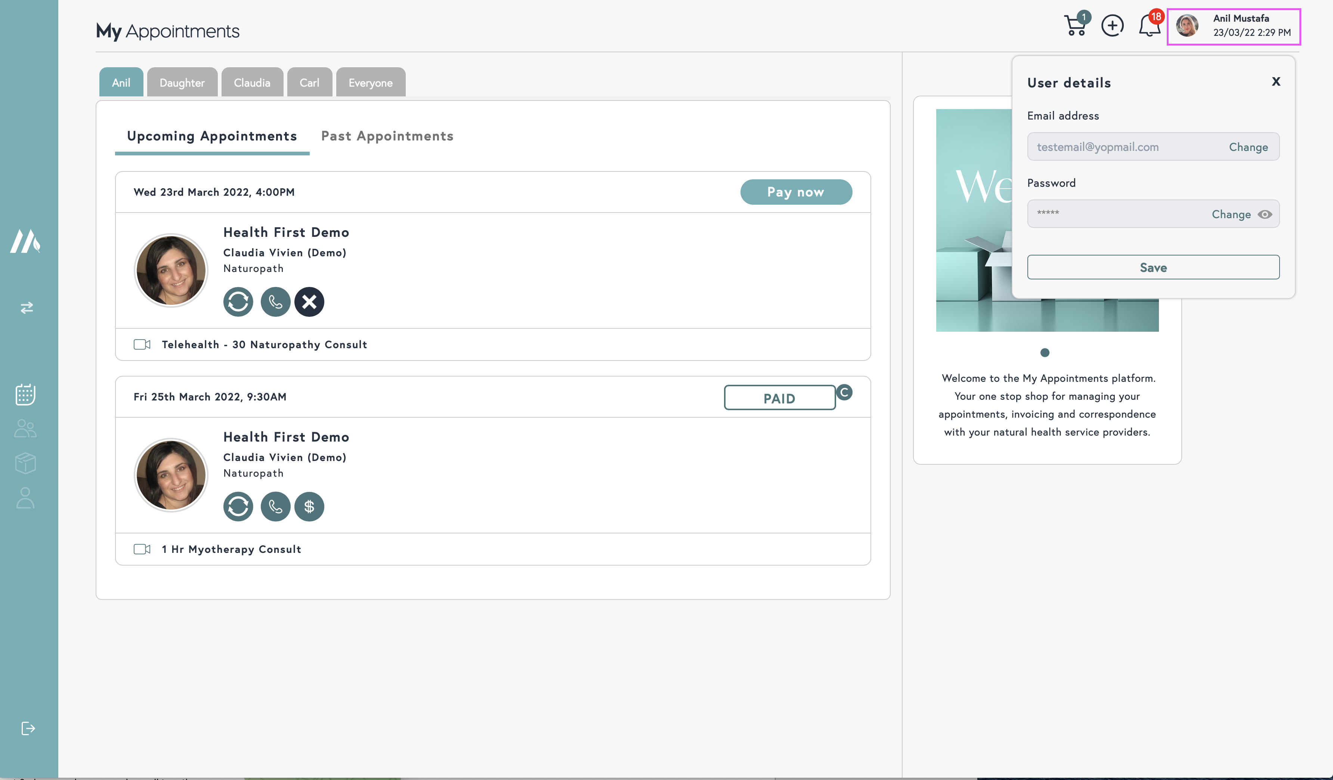Image resolution: width=1333 pixels, height=780 pixels.
Task: Click the switch arrows icon in sidebar
Action: point(27,307)
